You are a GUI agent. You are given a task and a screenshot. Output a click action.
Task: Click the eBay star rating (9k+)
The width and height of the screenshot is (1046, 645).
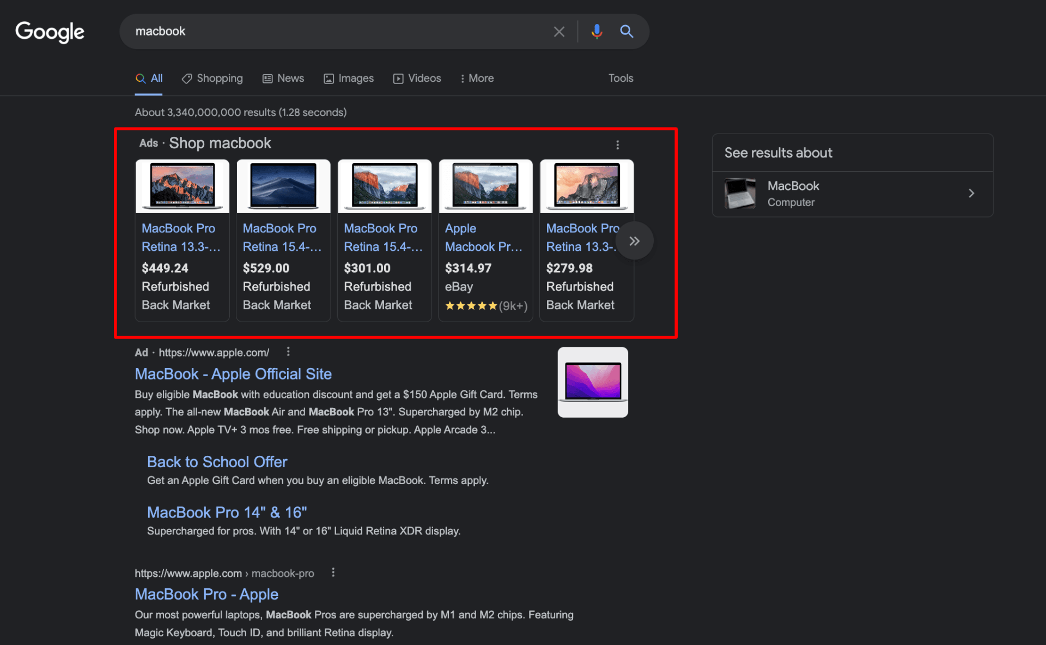pos(486,306)
